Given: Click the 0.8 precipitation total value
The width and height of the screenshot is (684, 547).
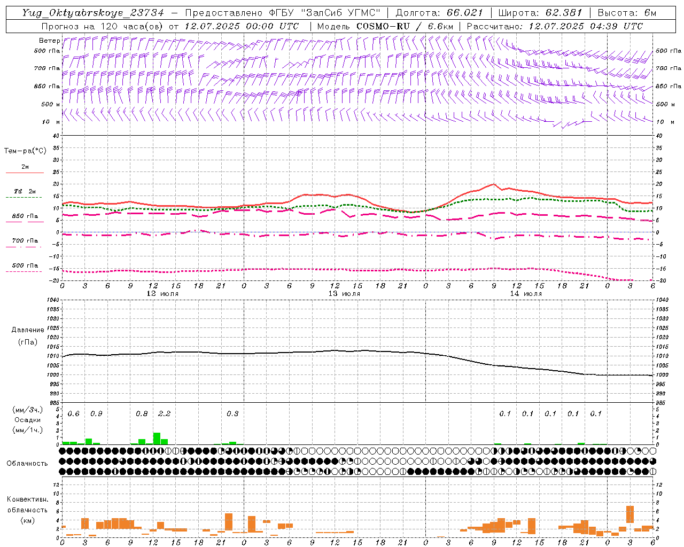Looking at the screenshot, I should point(142,414).
